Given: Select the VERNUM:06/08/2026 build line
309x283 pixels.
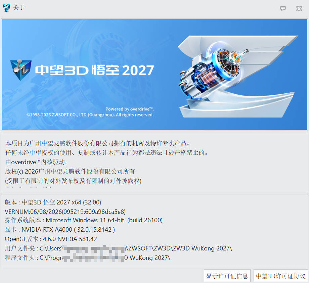Looking at the screenshot, I should (x=65, y=212).
